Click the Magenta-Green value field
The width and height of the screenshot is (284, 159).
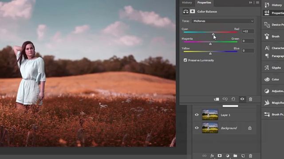248,41
